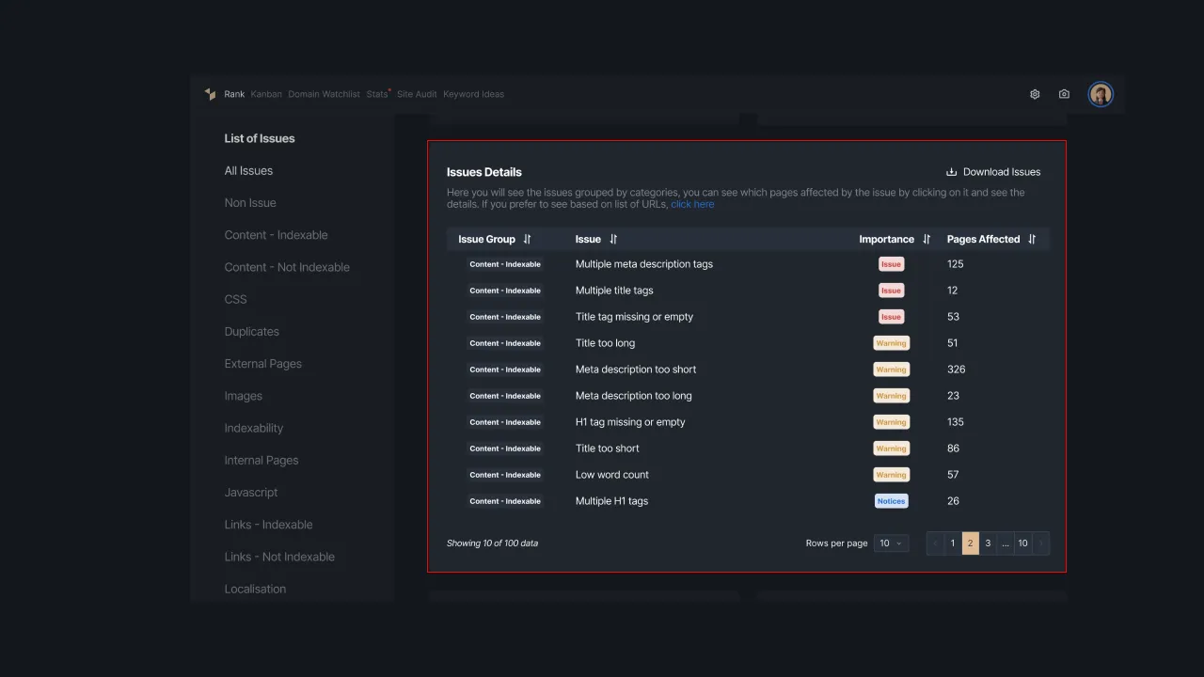The width and height of the screenshot is (1204, 677).
Task: Select Non Issue in sidebar
Action: pyautogui.click(x=250, y=202)
